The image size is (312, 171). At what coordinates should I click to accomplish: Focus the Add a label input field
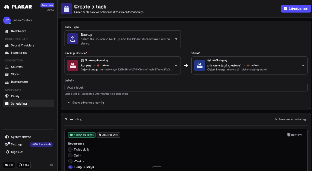(x=186, y=87)
